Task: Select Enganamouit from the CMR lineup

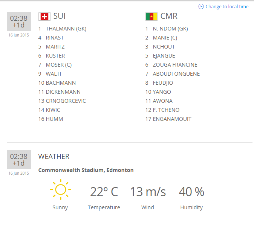Action: (x=172, y=119)
